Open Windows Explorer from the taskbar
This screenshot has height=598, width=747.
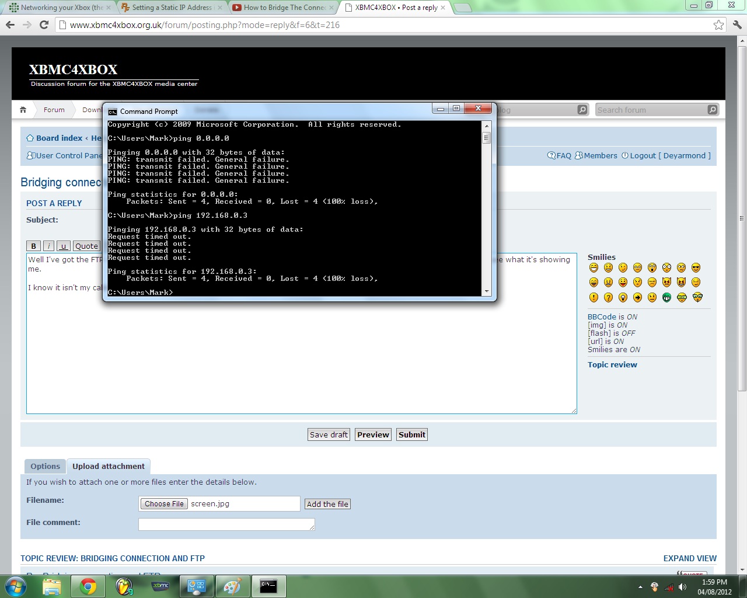pyautogui.click(x=52, y=586)
